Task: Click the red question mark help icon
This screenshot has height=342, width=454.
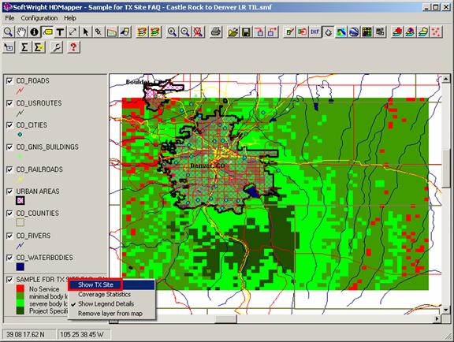Action: (x=73, y=47)
